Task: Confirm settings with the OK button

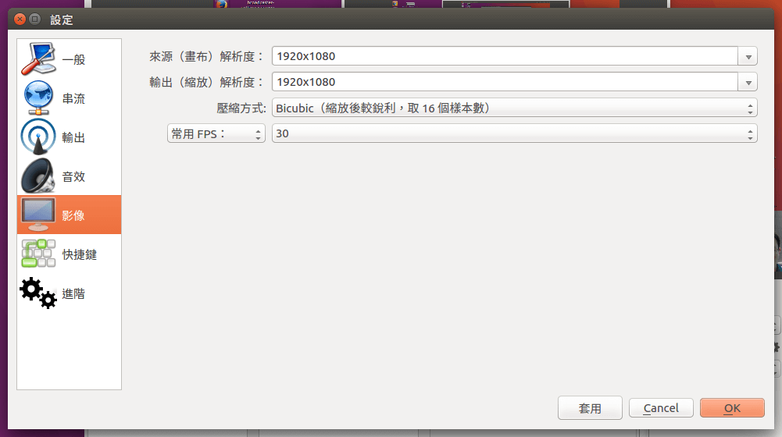Action: tap(732, 408)
